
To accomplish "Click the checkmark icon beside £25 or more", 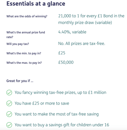I will coord(9,103).
